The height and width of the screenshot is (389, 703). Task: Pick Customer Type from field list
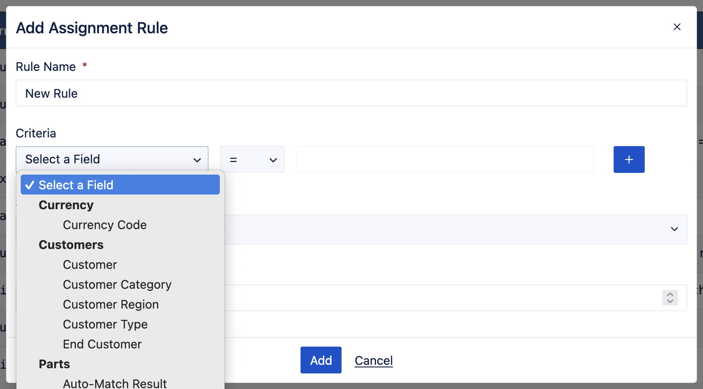coord(105,324)
